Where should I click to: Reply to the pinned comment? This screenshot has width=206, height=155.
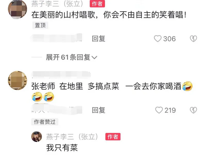pos(99,39)
